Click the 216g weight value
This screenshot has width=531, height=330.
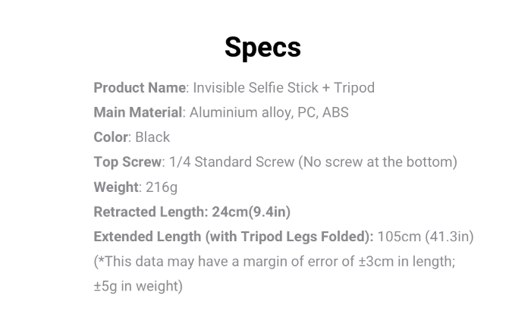[x=162, y=187]
